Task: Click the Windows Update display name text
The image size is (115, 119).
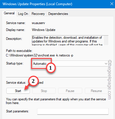Action: click(44, 30)
